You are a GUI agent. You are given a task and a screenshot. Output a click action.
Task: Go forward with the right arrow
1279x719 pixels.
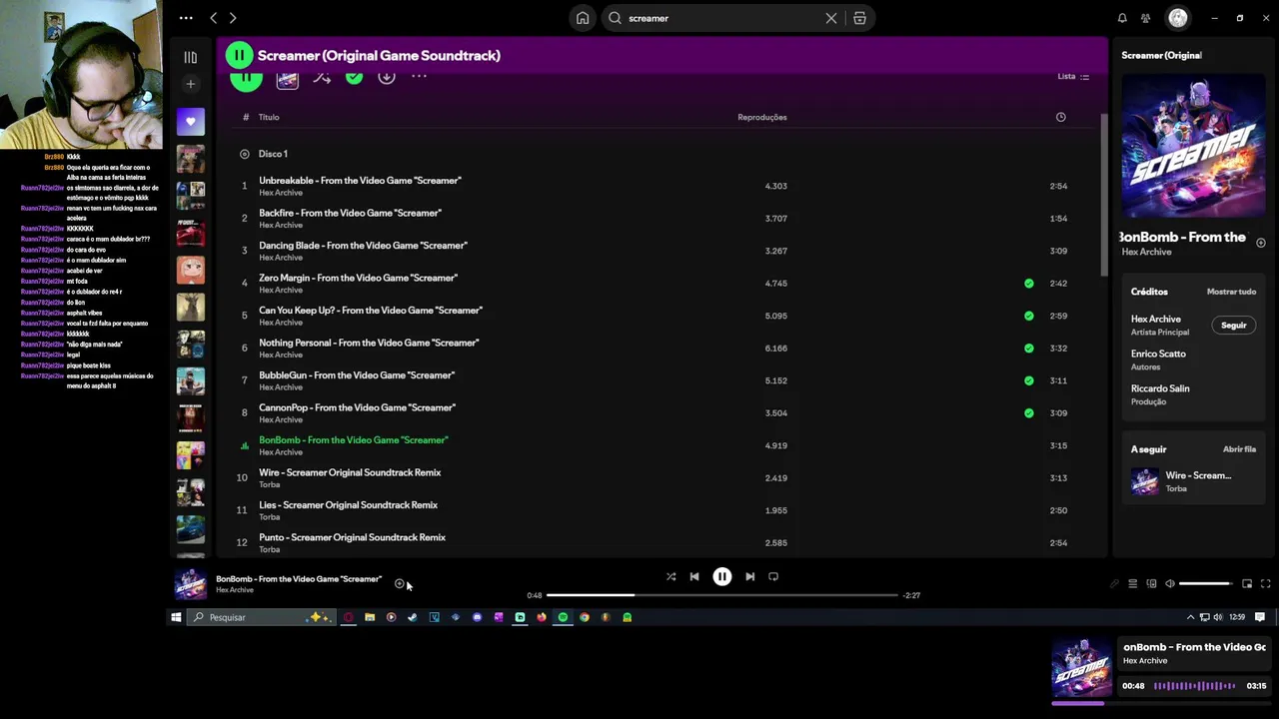click(233, 18)
